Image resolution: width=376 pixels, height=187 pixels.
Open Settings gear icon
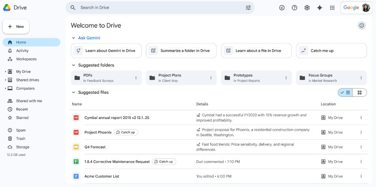pos(307,7)
